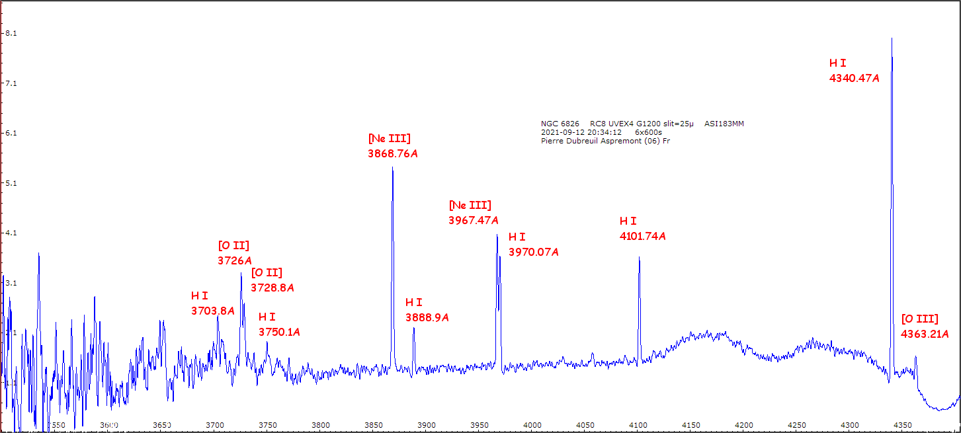Click the Pierre Dubreuil Aspremont observer text
961x433 pixels.
coord(605,141)
